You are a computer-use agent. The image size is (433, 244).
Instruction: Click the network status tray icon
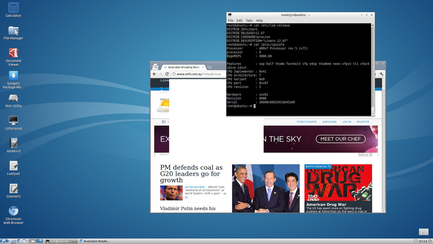416,241
